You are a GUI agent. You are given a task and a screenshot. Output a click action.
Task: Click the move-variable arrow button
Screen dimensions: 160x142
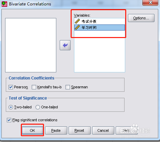[x=65, y=45]
